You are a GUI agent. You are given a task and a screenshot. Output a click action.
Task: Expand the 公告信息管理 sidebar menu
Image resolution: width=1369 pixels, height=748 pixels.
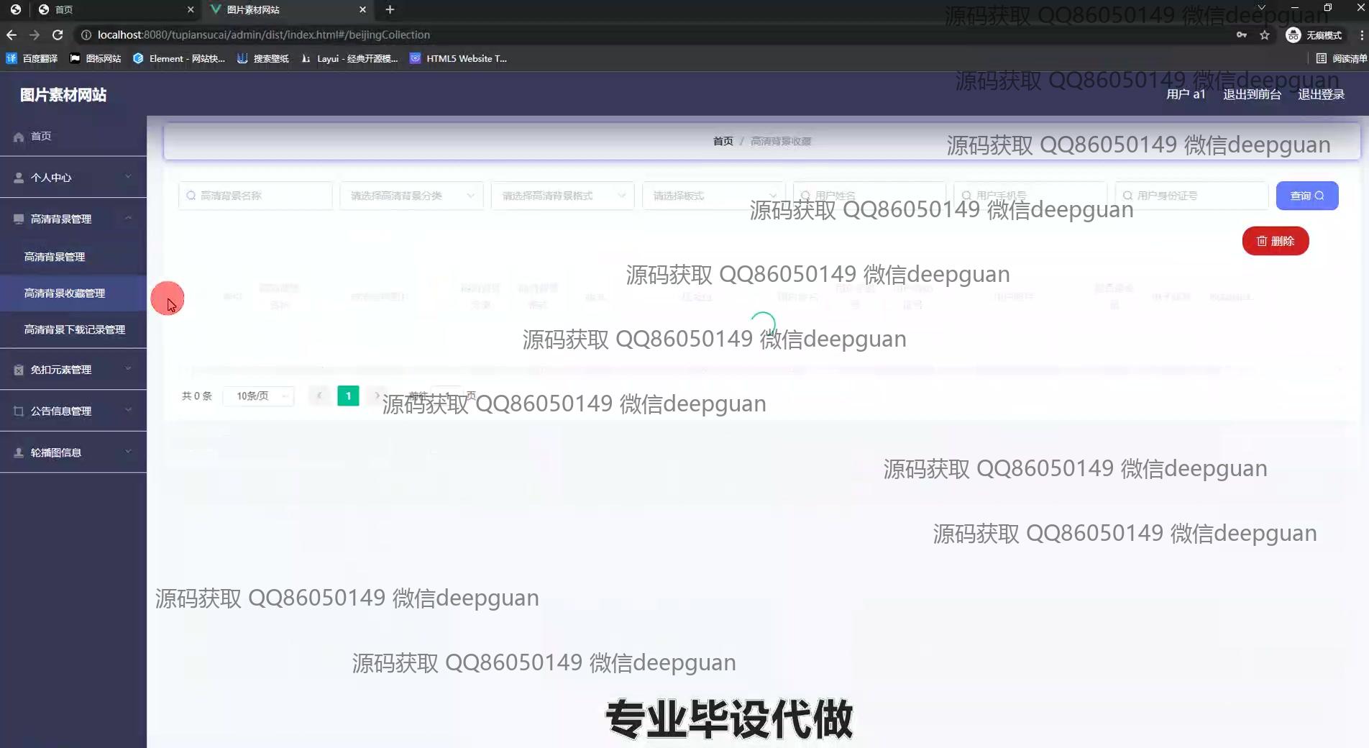[73, 411]
